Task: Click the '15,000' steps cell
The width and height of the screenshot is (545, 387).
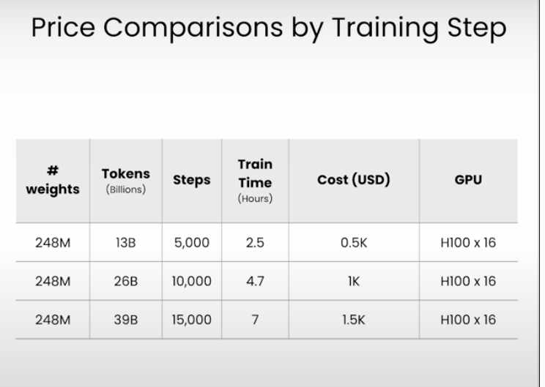Action: click(192, 320)
